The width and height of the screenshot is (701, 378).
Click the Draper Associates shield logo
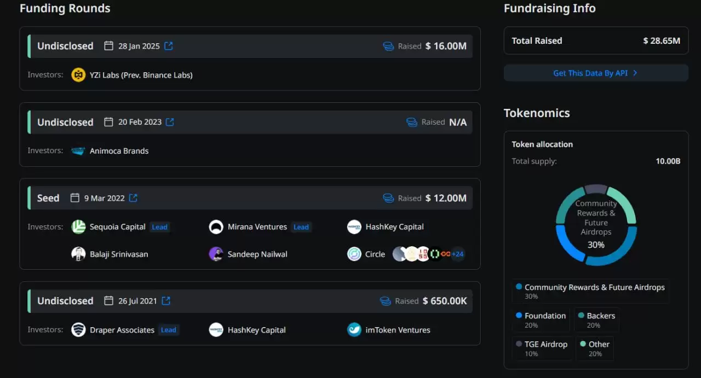click(x=78, y=330)
